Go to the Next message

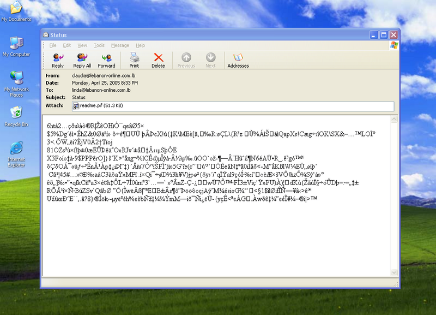[x=210, y=61]
